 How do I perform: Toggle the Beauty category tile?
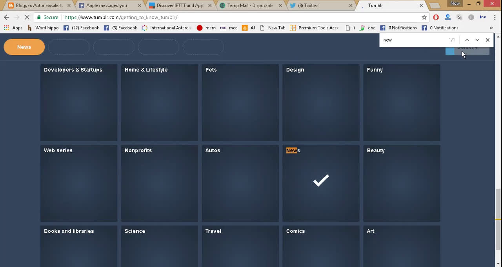tap(402, 183)
